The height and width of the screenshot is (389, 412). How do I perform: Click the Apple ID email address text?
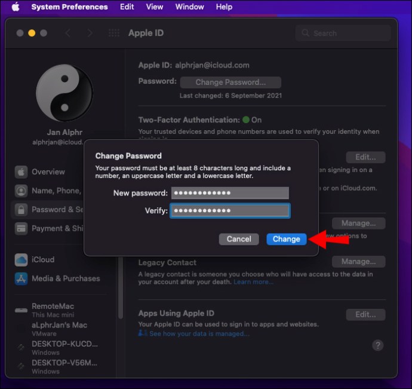pos(213,65)
